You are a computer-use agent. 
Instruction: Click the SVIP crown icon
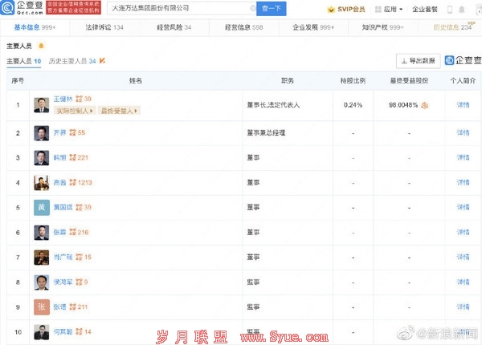pos(331,10)
